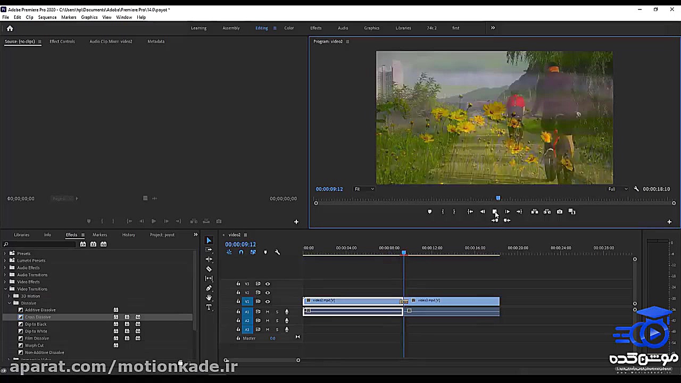Add marker in the Program monitor
This screenshot has height=383, width=681.
429,212
